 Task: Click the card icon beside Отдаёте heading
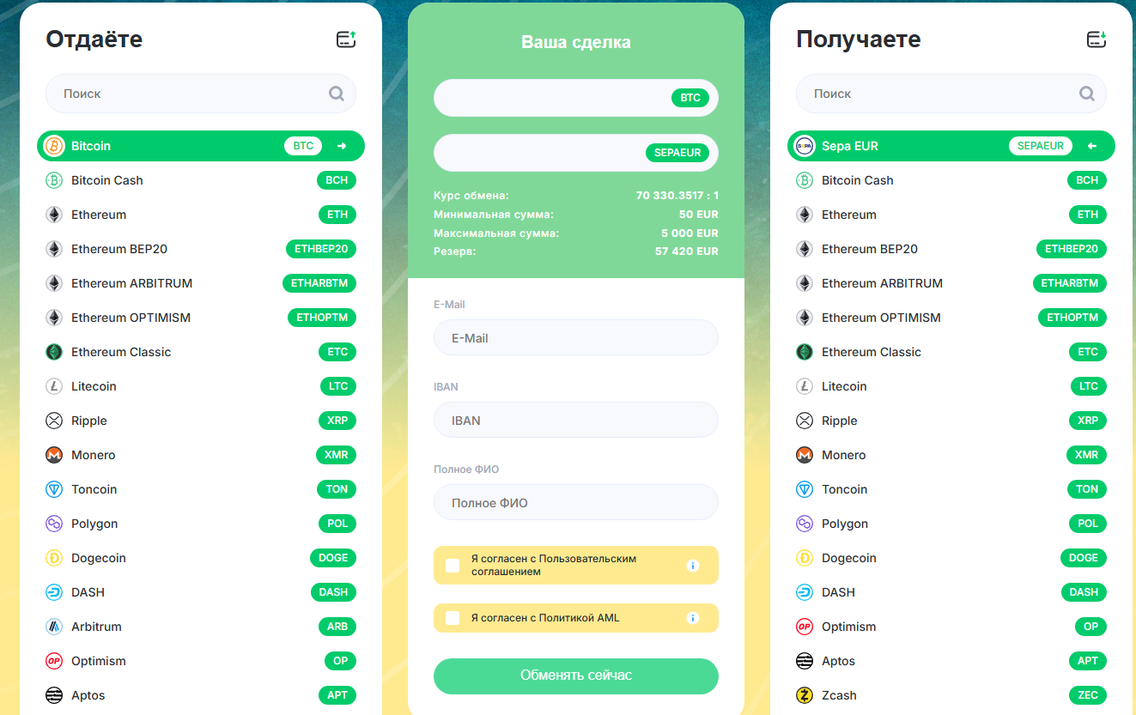coord(346,39)
